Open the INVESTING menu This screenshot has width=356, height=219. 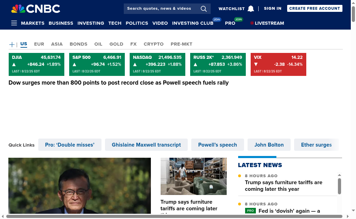click(91, 23)
